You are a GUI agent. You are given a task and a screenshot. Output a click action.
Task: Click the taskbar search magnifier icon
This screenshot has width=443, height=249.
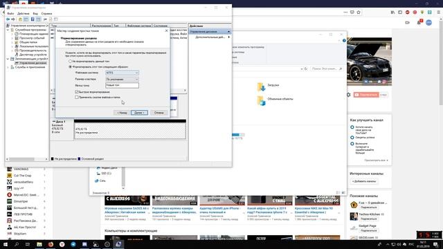17,244
